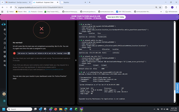
Task: Open the Products - Corona bookmark
Action: 36,11
